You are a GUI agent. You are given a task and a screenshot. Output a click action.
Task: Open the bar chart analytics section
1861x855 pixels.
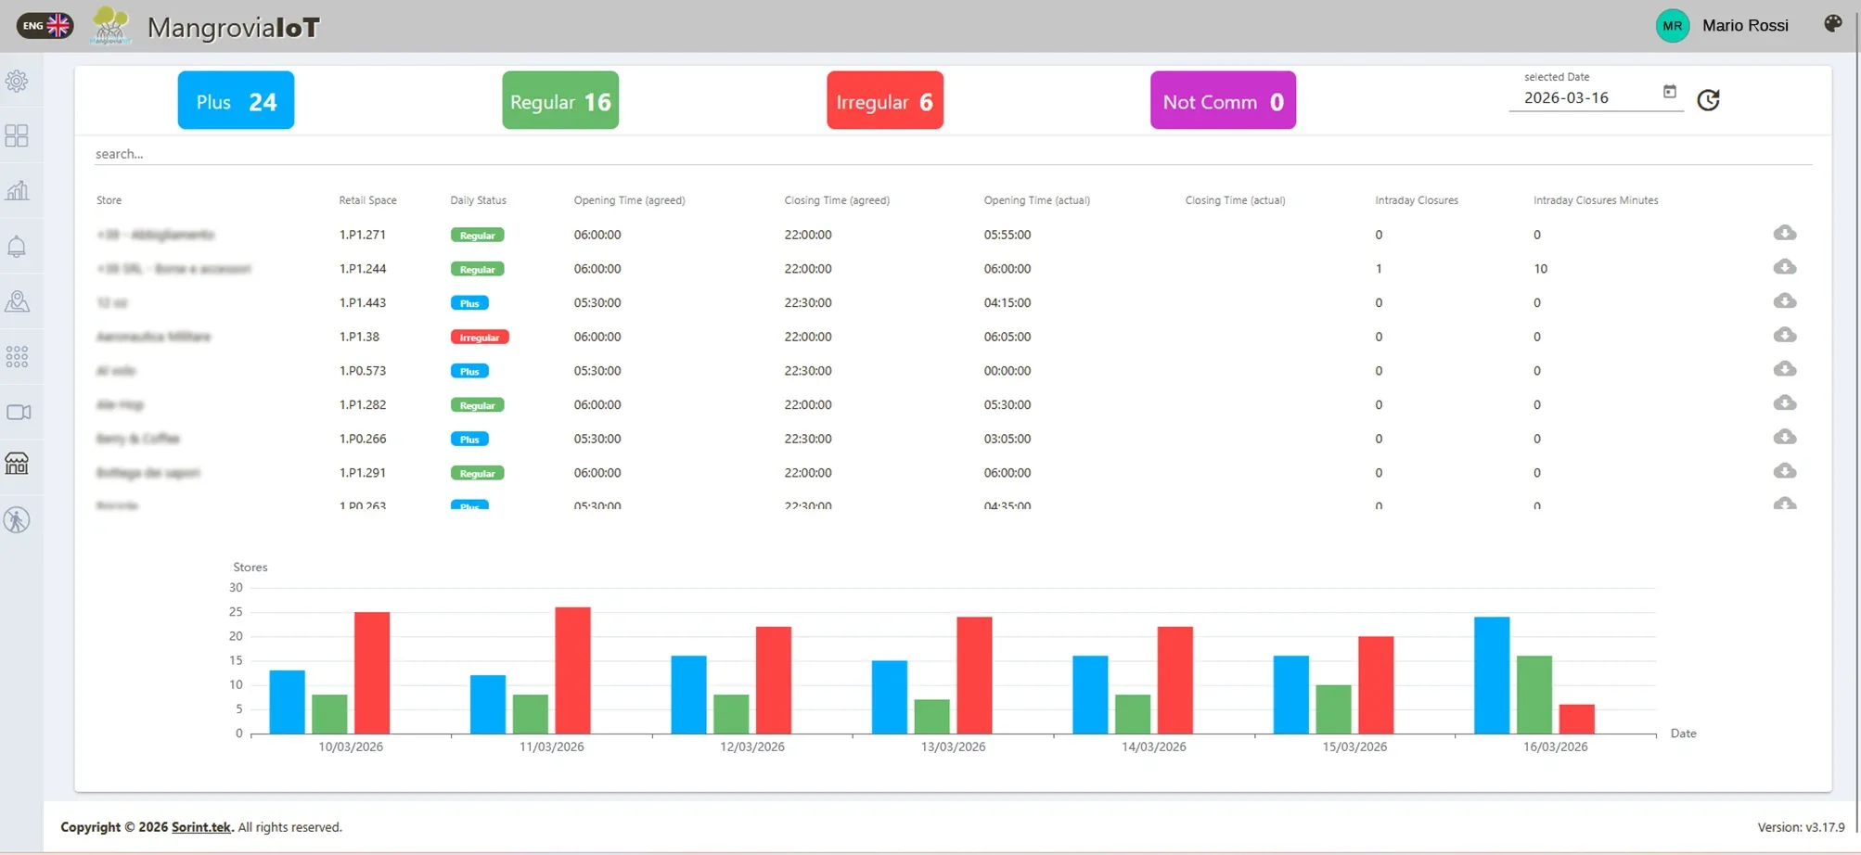tap(17, 191)
